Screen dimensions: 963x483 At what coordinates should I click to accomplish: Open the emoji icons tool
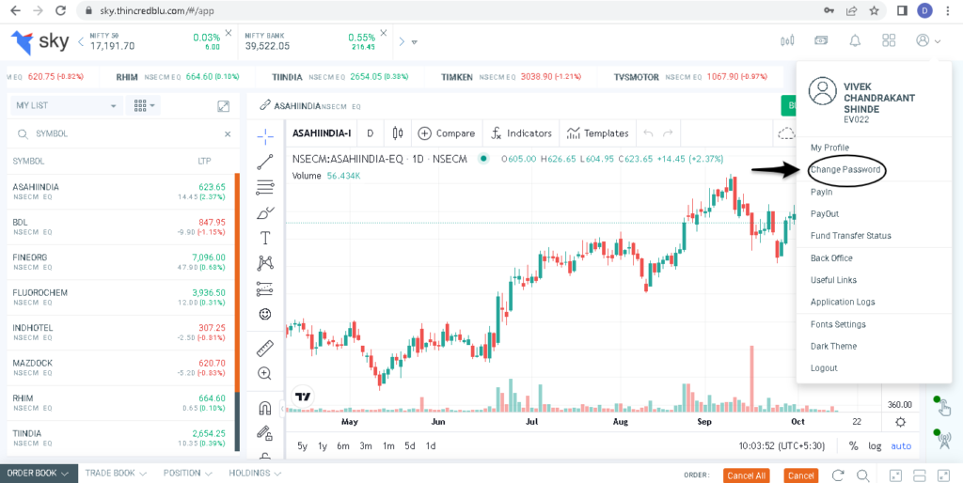tap(265, 314)
